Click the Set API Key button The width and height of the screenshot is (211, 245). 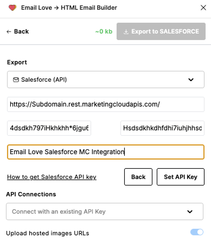(181, 177)
